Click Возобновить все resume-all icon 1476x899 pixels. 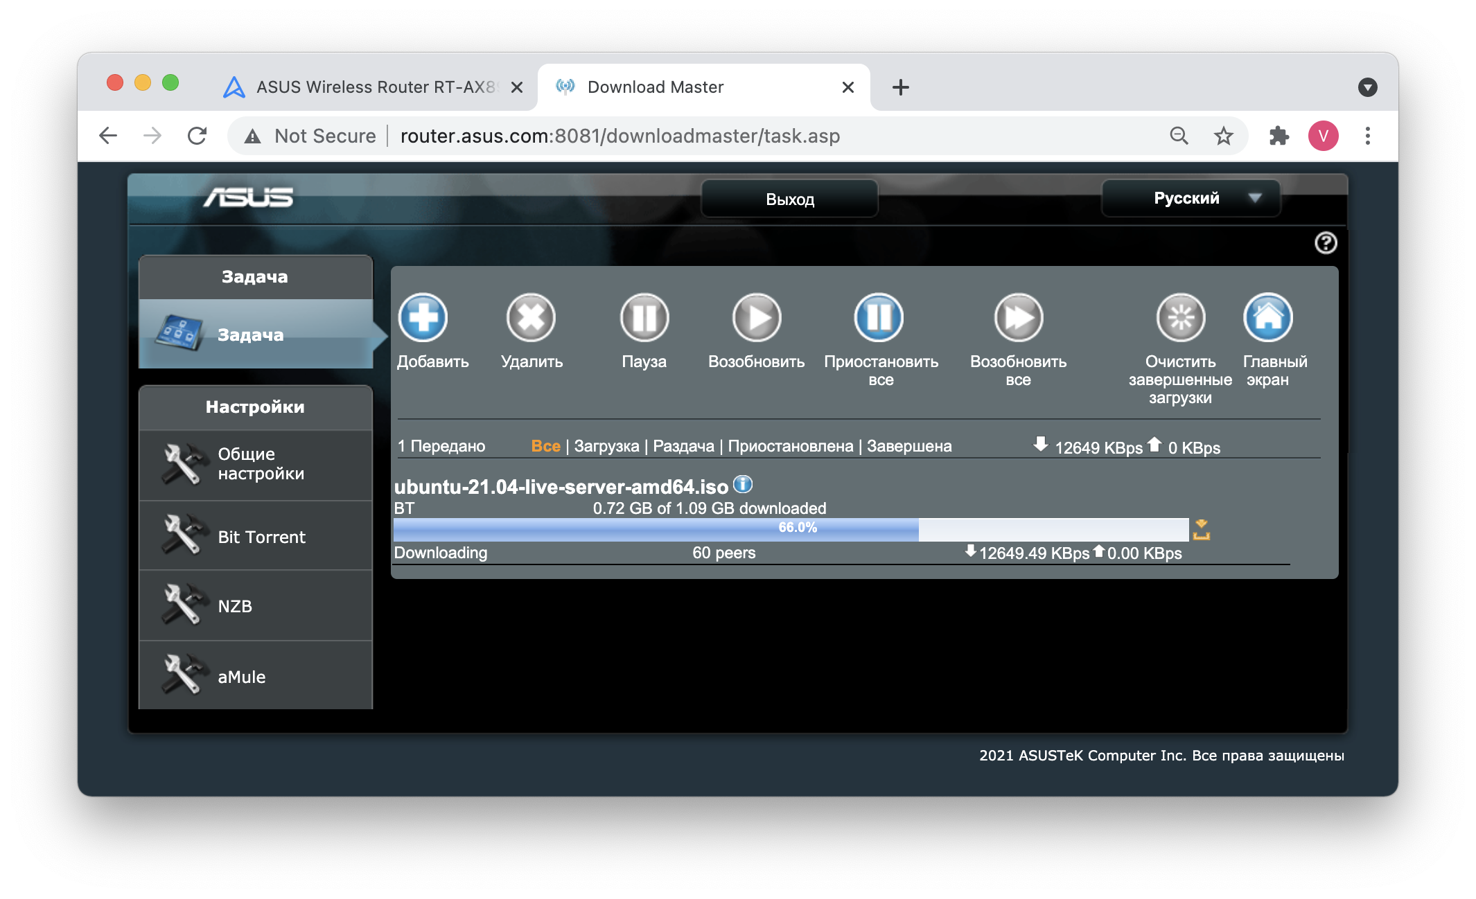(1019, 318)
